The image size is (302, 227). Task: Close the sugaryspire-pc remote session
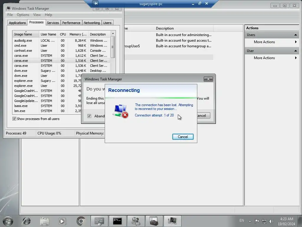tap(206, 4)
